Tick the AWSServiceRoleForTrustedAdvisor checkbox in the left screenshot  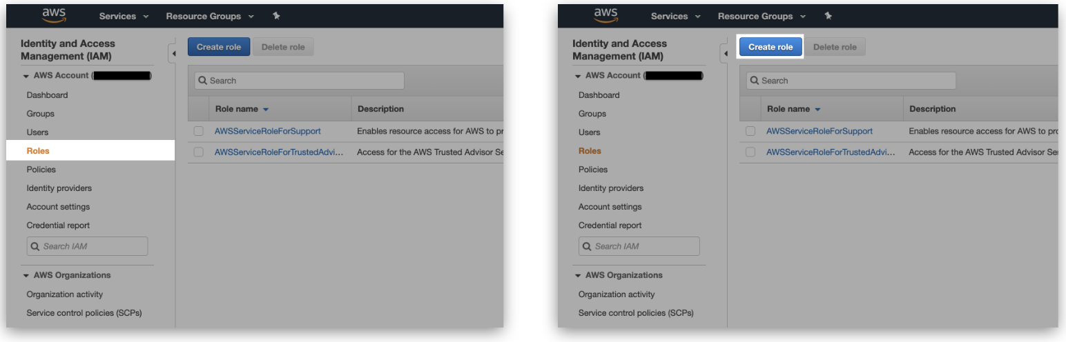(199, 152)
